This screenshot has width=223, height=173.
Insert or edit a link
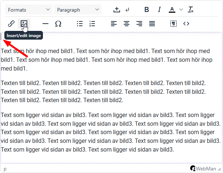(11, 24)
